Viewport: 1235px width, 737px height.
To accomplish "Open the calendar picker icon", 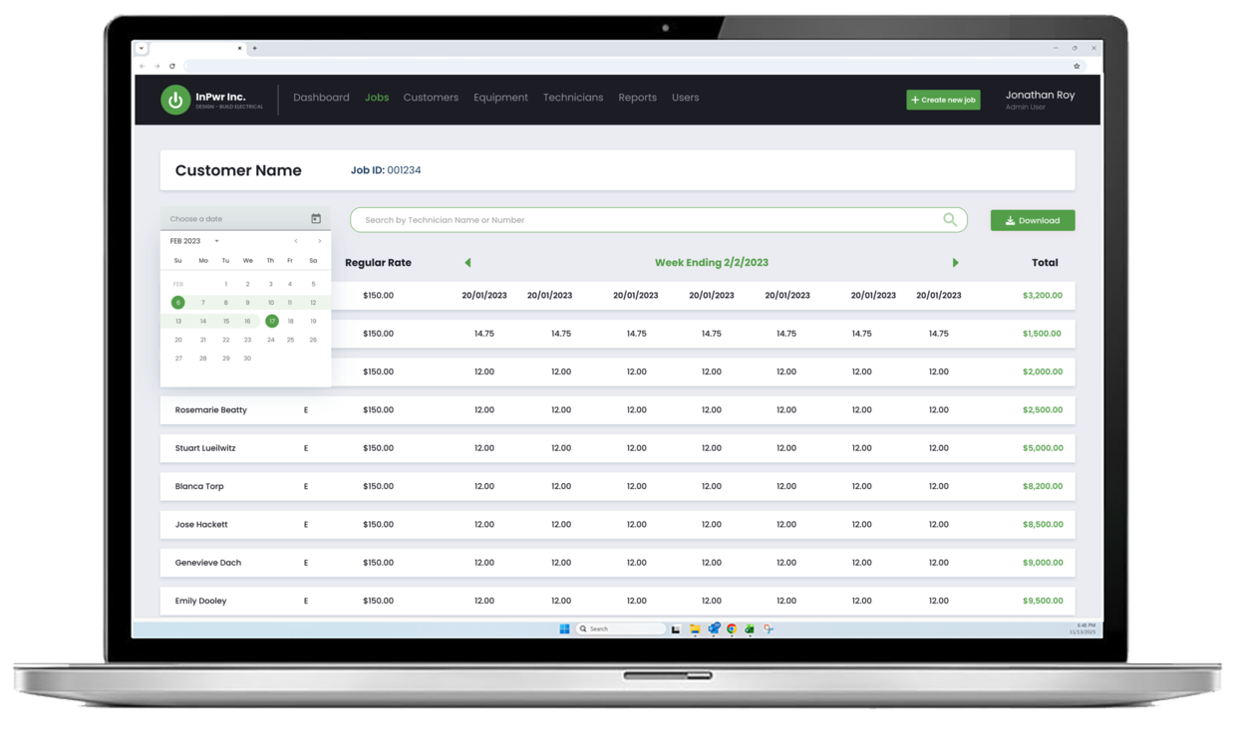I will click(x=316, y=219).
